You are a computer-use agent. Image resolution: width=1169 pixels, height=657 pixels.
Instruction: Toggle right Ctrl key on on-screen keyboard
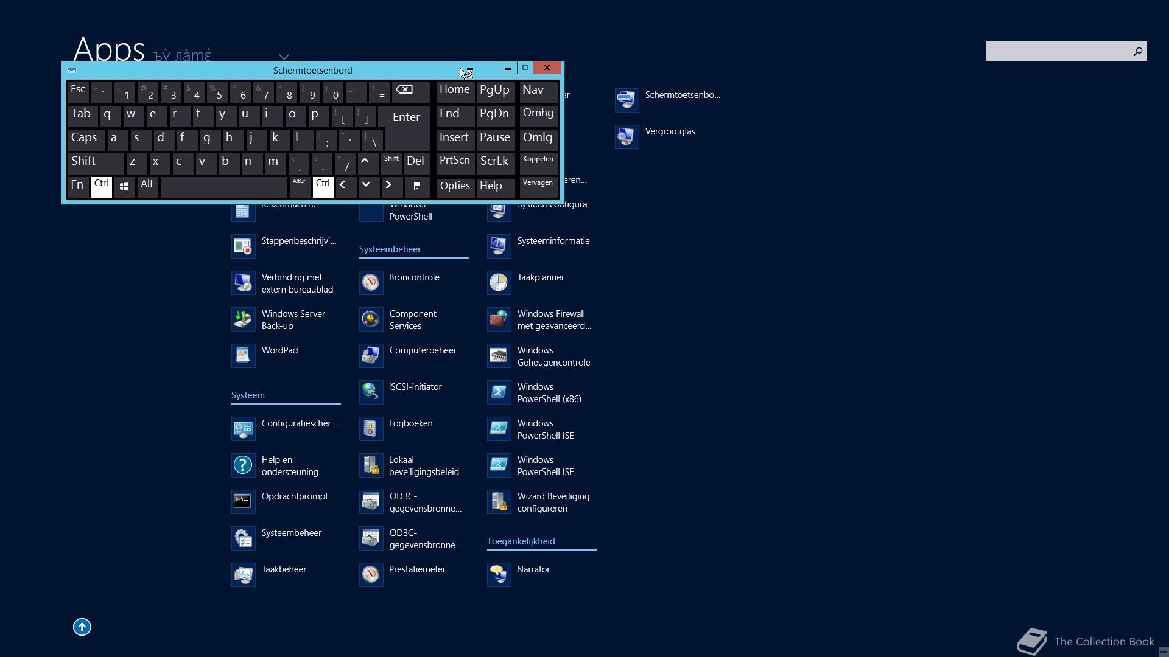click(x=323, y=187)
